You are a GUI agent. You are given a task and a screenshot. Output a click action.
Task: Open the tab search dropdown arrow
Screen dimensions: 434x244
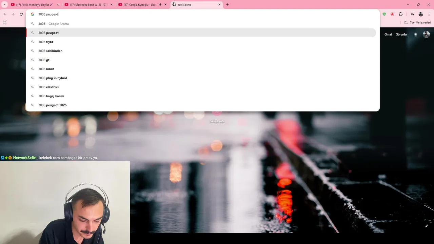[x=4, y=4]
